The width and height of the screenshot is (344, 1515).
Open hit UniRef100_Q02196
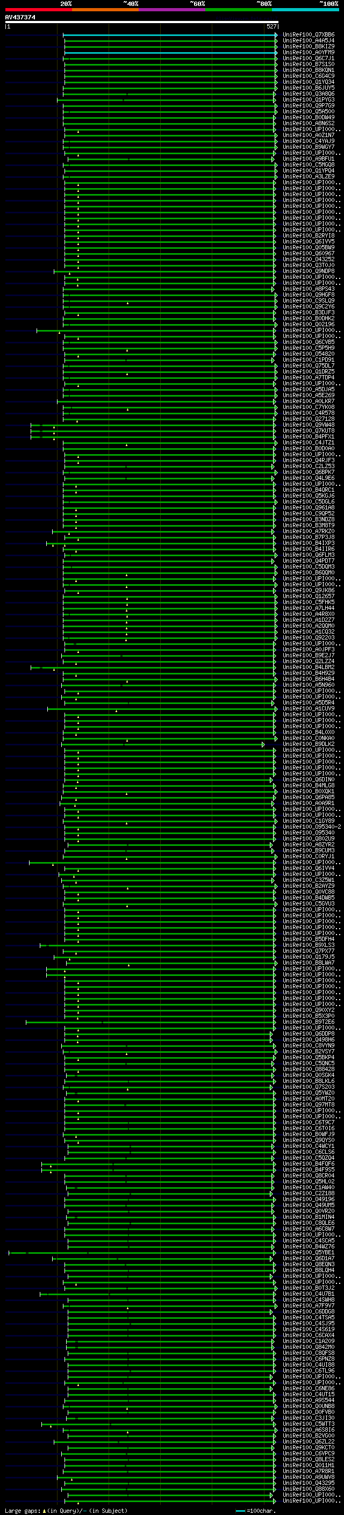pyautogui.click(x=309, y=324)
